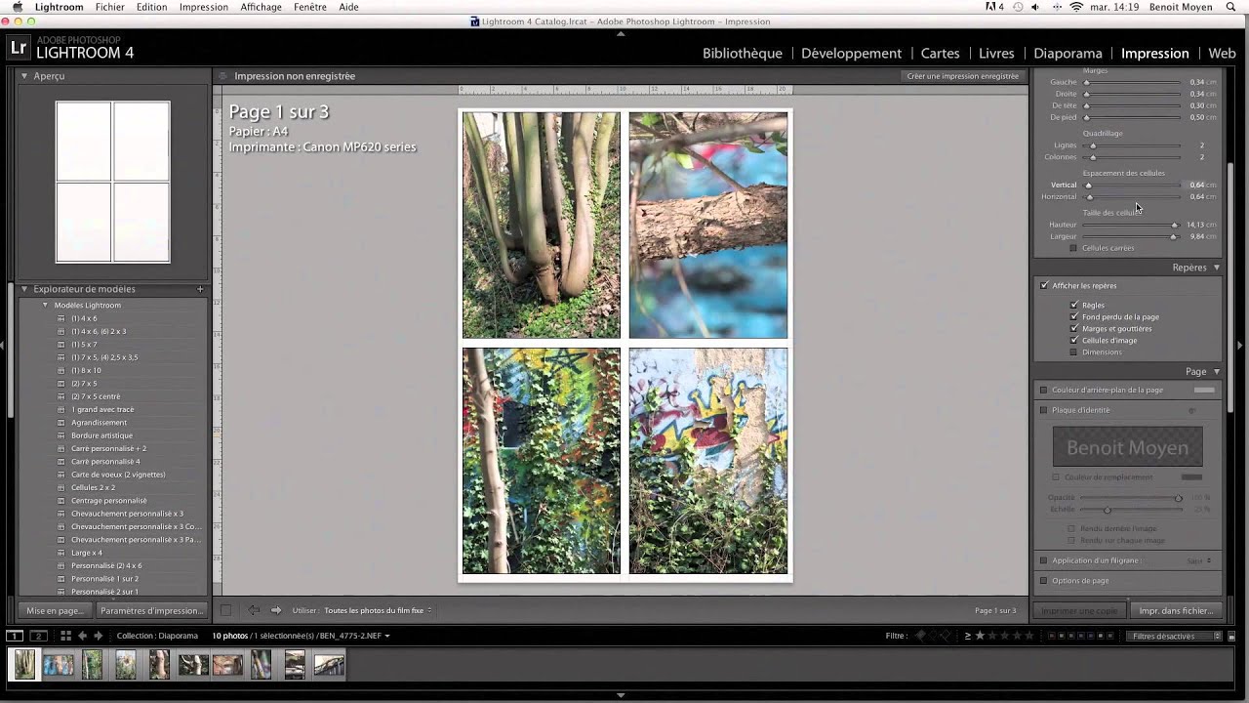
Task: Switch to the Bibliothèque module
Action: click(743, 53)
